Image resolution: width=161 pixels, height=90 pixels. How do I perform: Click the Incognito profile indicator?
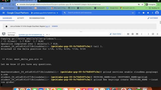pyautogui.click(x=151, y=4)
